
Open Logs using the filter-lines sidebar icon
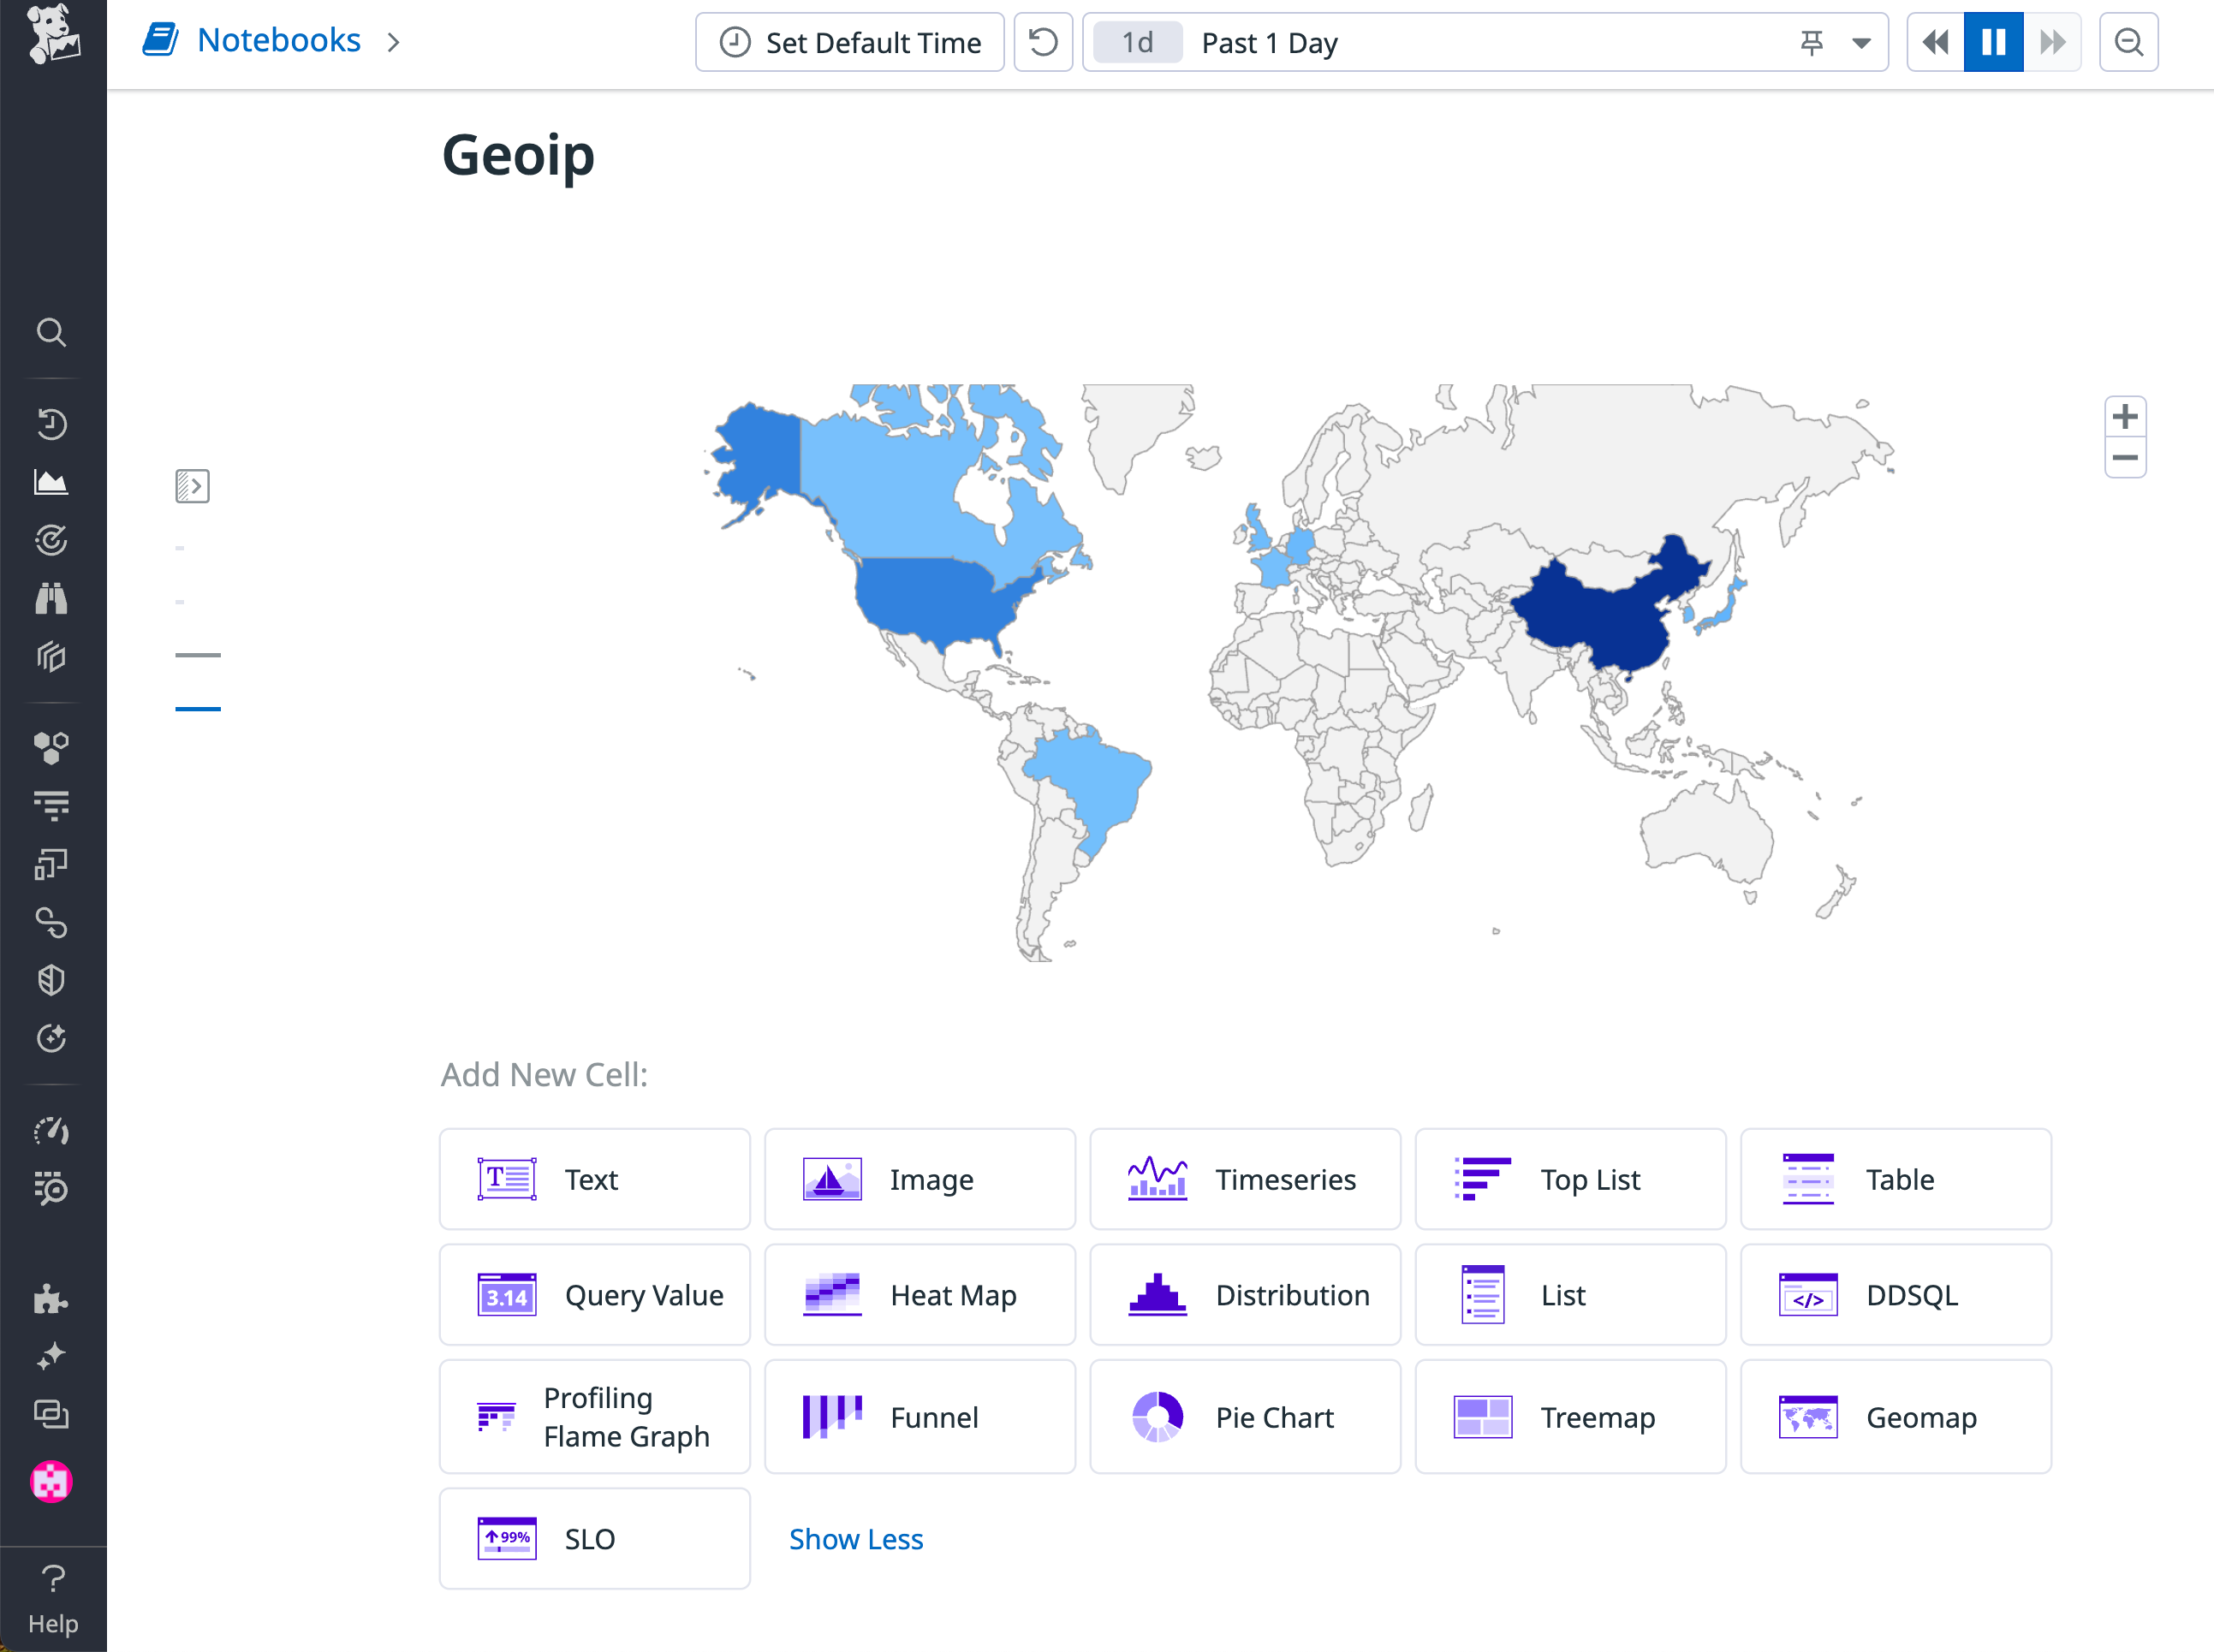(51, 803)
